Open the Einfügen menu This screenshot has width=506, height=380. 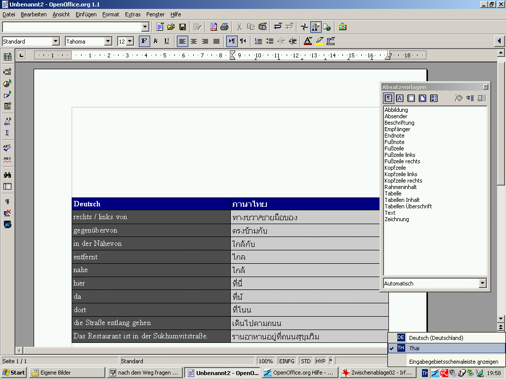tap(86, 14)
